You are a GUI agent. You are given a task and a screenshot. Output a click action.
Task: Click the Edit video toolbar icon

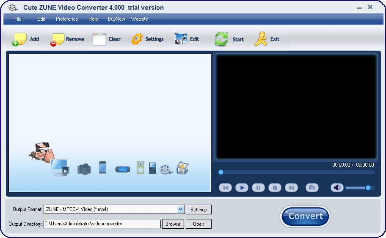click(x=181, y=39)
